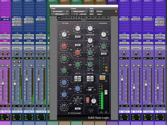Click the LMF frequency blue knob
This screenshot has width=167, height=125.
coord(78,89)
